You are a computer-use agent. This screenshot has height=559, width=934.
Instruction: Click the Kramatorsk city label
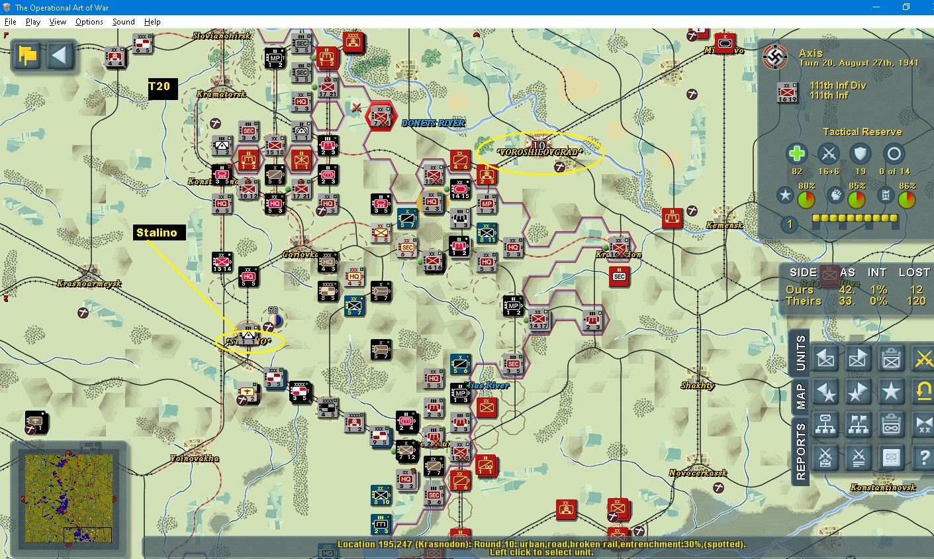pyautogui.click(x=221, y=94)
